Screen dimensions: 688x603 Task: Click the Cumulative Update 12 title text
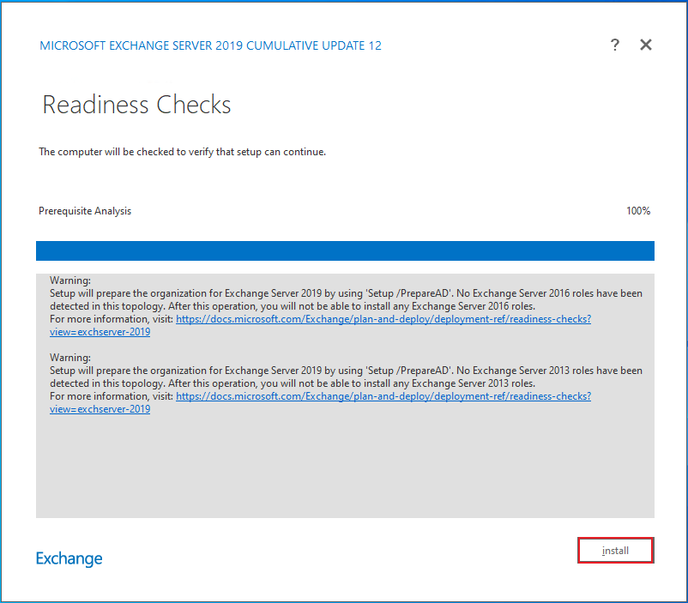click(211, 45)
